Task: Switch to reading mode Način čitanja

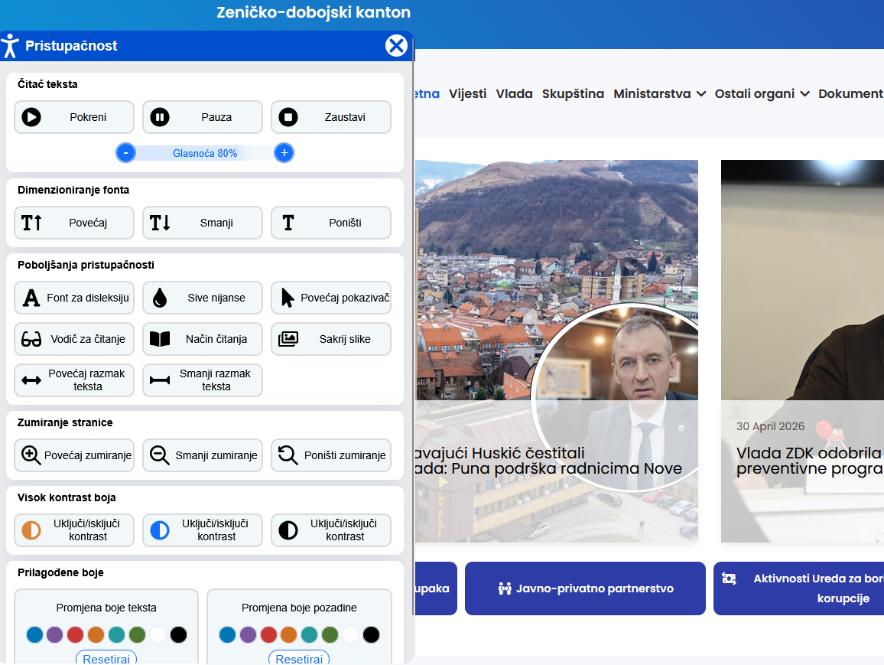Action: click(x=202, y=339)
